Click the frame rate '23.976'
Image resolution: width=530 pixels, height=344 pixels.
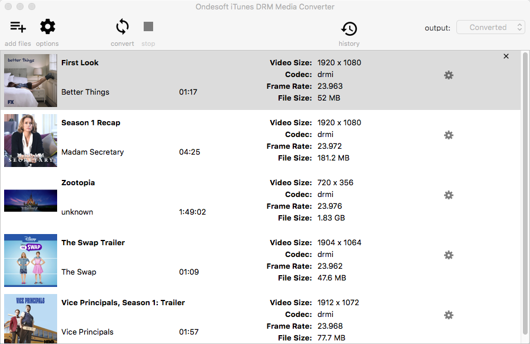[x=329, y=206]
